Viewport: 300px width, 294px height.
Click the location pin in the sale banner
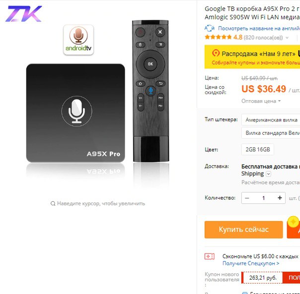(x=216, y=54)
